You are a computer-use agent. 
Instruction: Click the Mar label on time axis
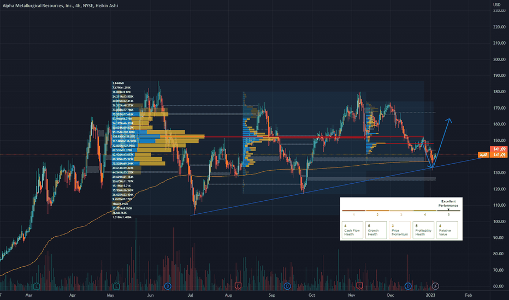[29, 295]
